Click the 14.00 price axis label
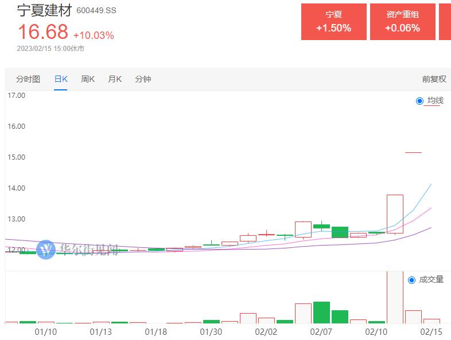 (x=16, y=188)
